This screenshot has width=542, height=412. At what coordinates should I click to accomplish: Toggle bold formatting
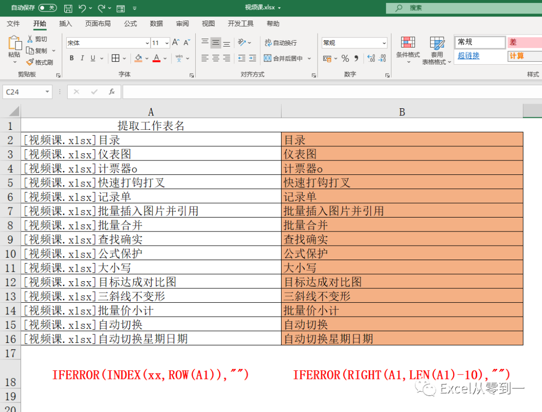[72, 58]
